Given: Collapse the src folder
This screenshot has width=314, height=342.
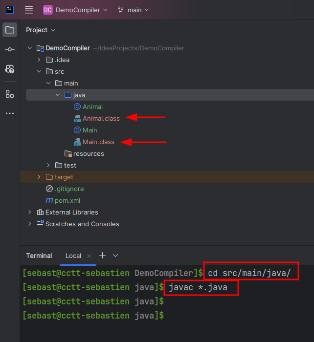Looking at the screenshot, I should 39,71.
